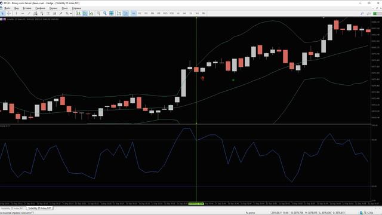Viewport: 382px width, 215px height.
Task: Open the Справка menu
Action: click(76, 8)
